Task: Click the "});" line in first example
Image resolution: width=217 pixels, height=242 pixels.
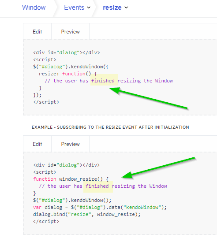Action: pos(37,95)
